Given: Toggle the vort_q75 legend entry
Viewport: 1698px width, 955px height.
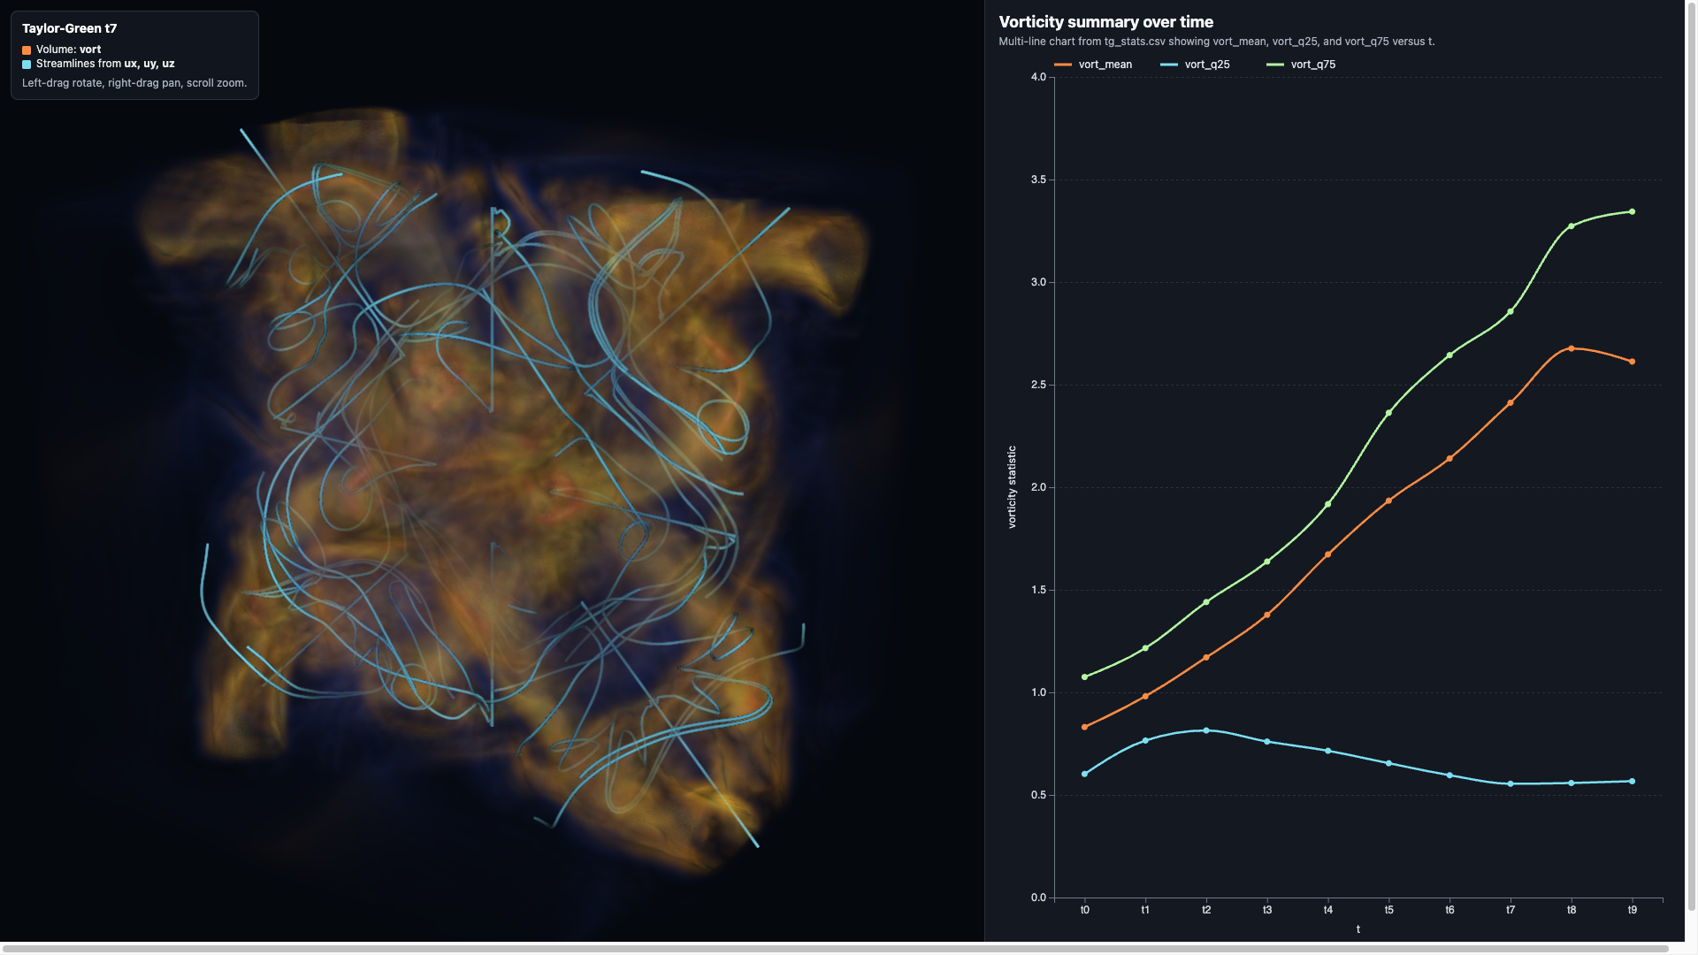Looking at the screenshot, I should 1301,65.
